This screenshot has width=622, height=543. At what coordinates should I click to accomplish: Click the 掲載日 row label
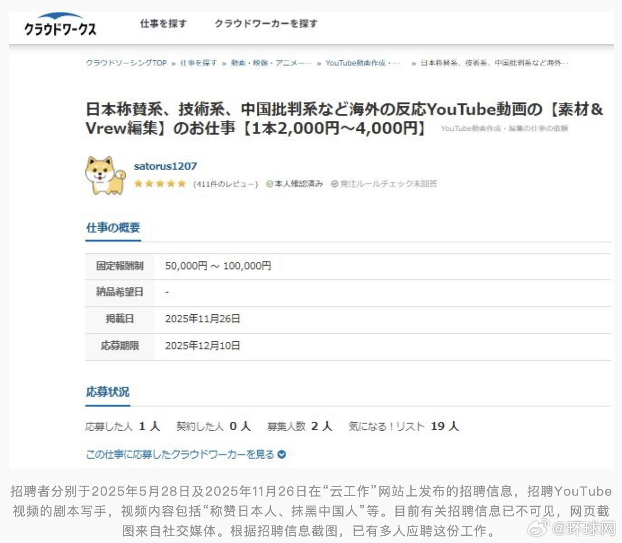tap(120, 319)
